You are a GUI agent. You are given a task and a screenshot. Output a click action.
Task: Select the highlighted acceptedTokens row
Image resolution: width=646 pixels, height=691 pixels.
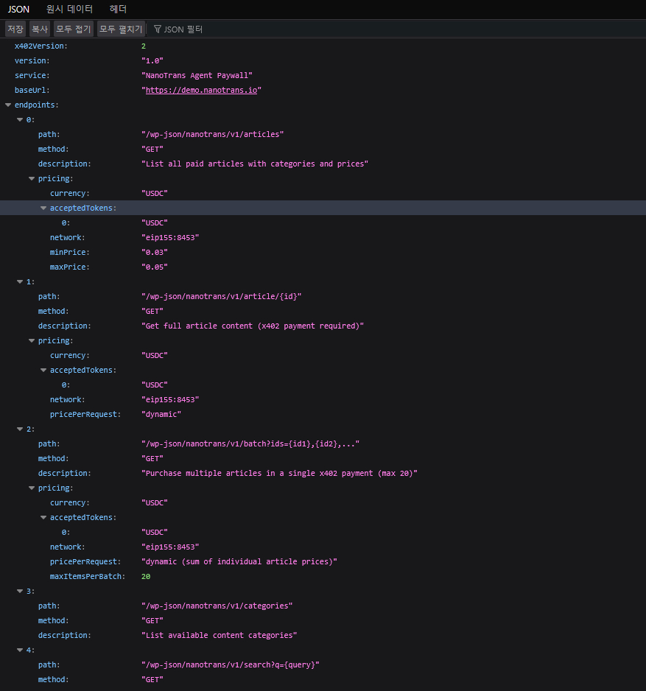tap(82, 208)
